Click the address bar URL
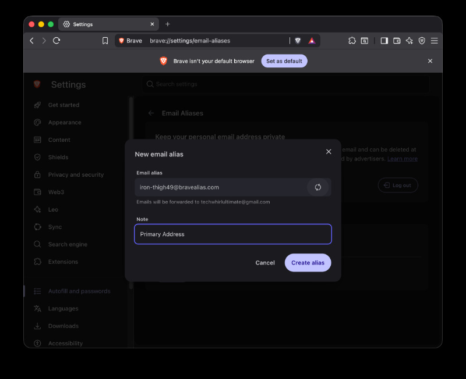This screenshot has height=379, width=466. click(x=190, y=41)
